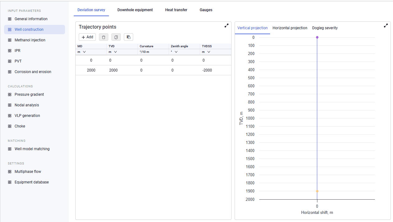
Task: Click the grid icon beside Equipment database
Action: [x=10, y=182]
